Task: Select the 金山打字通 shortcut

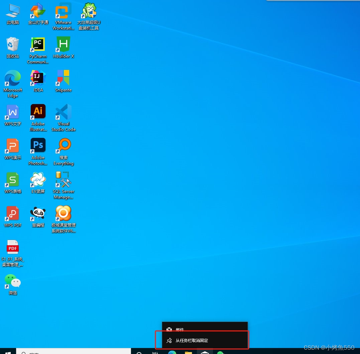Action: click(38, 14)
